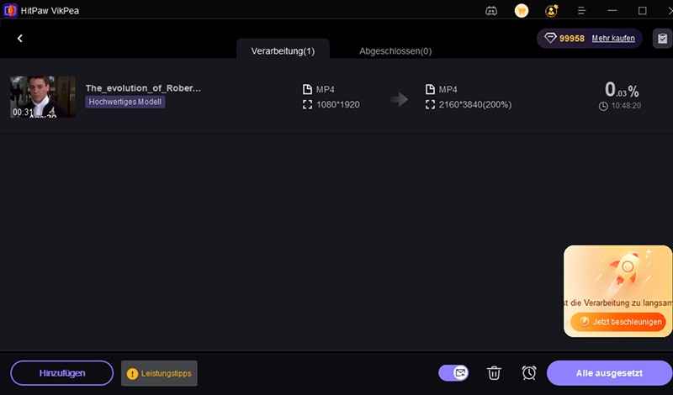Open the task clipboard icon
The width and height of the screenshot is (673, 395).
pyautogui.click(x=662, y=39)
